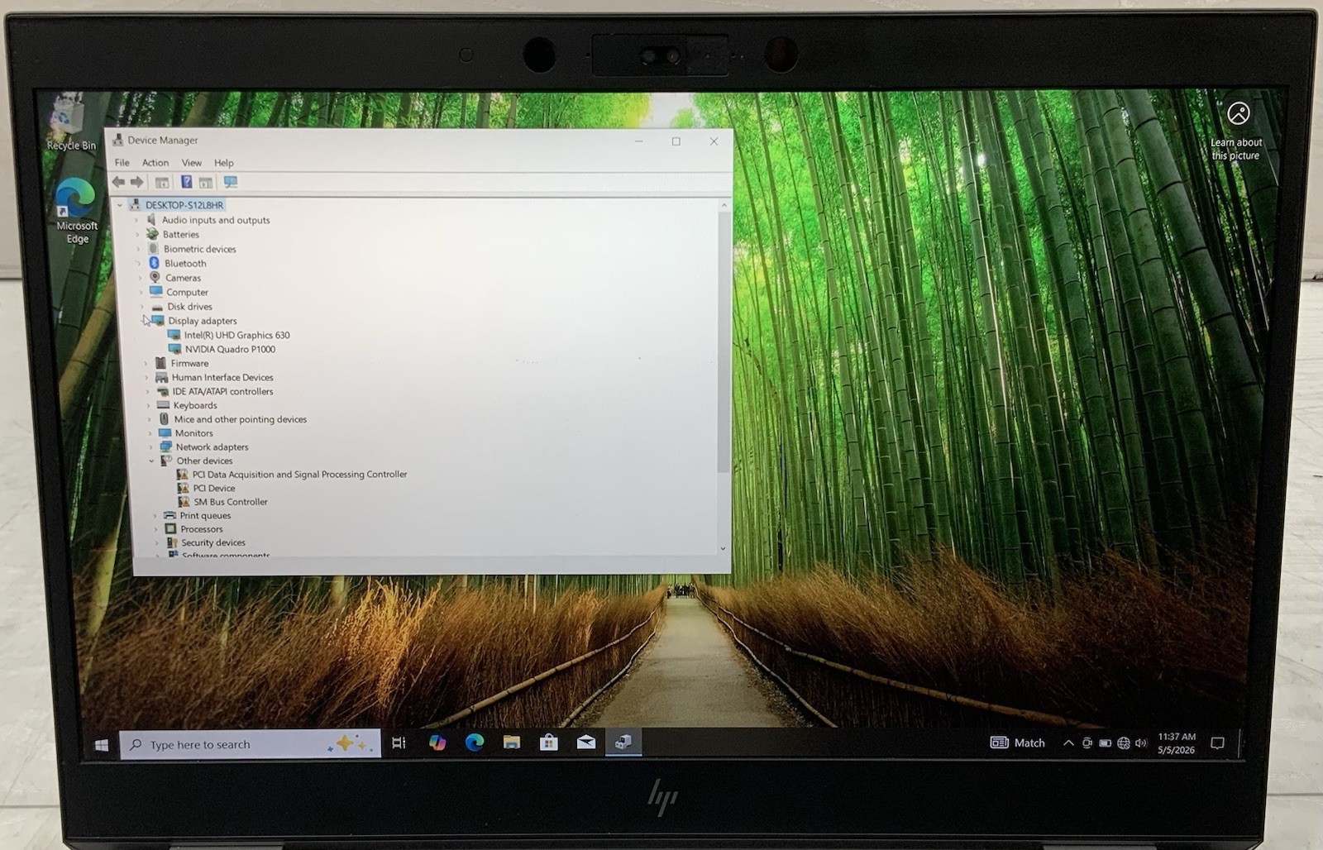Click the blue Help question-mark toolbar icon

click(x=187, y=182)
